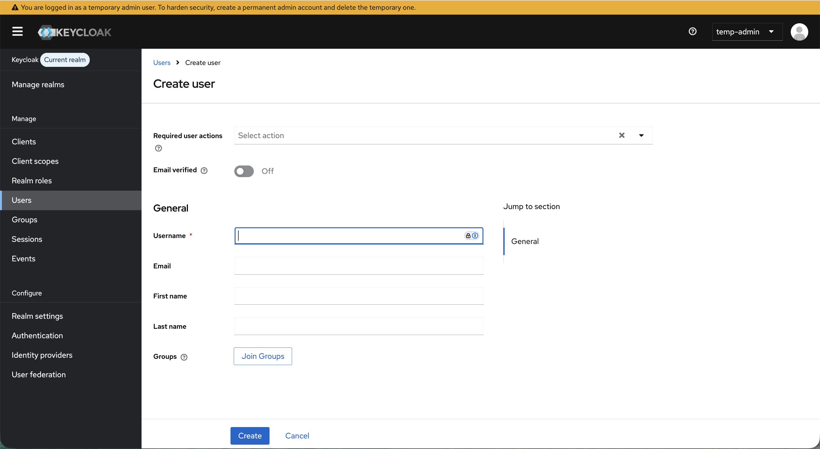Click the Join Groups button
Viewport: 820px width, 449px height.
point(262,356)
